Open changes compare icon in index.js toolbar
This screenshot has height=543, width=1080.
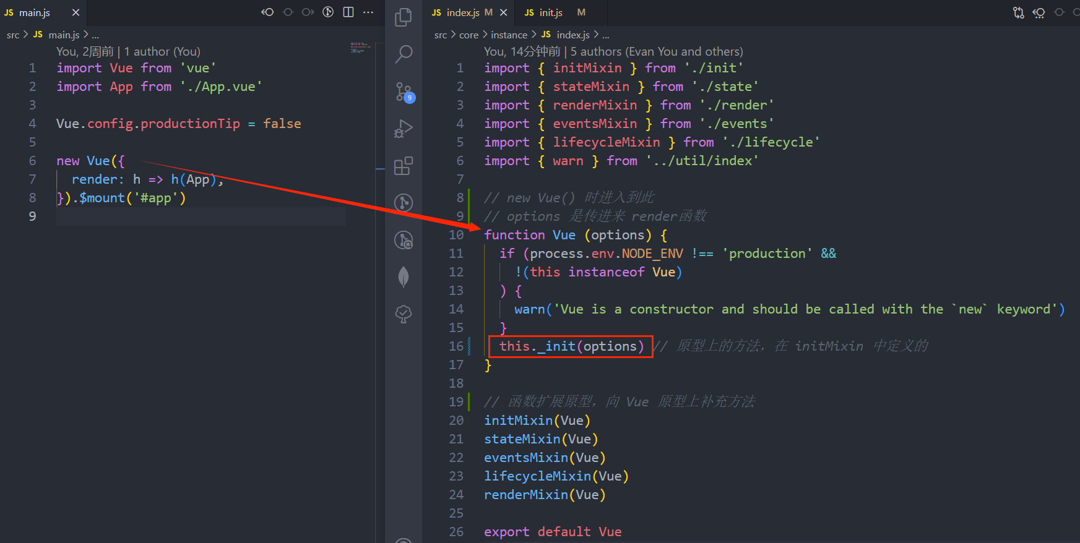pos(1018,12)
